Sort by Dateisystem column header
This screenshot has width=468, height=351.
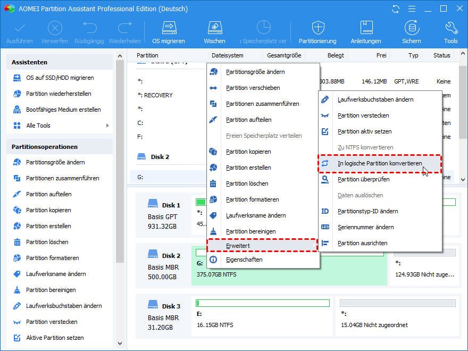228,55
